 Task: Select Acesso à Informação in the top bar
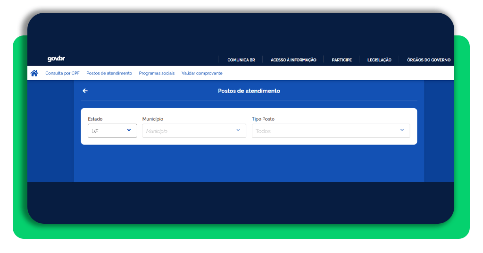[x=293, y=60]
